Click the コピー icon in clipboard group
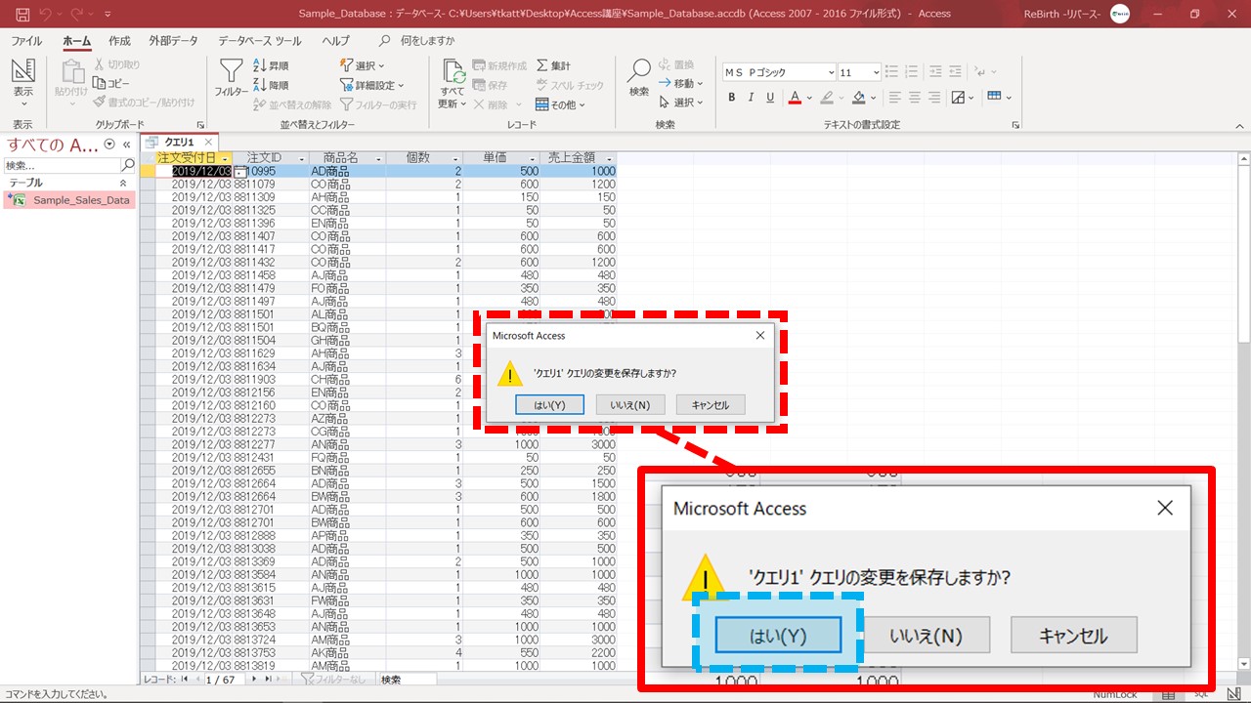 point(111,83)
